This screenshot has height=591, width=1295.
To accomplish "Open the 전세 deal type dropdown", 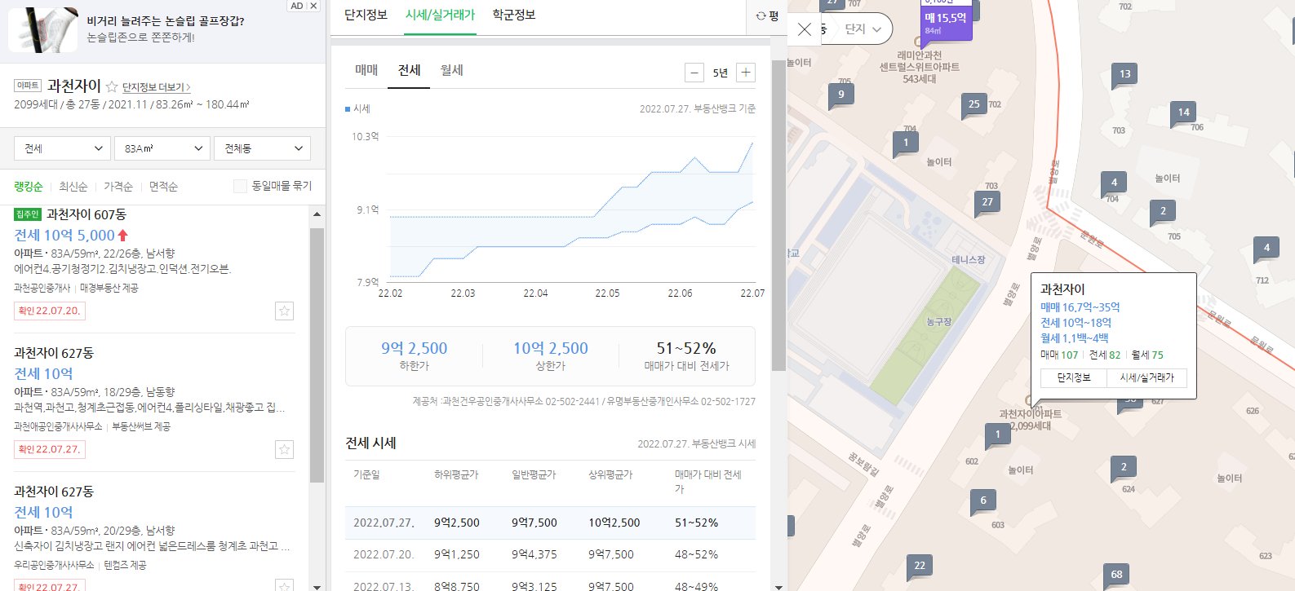I will 62,148.
